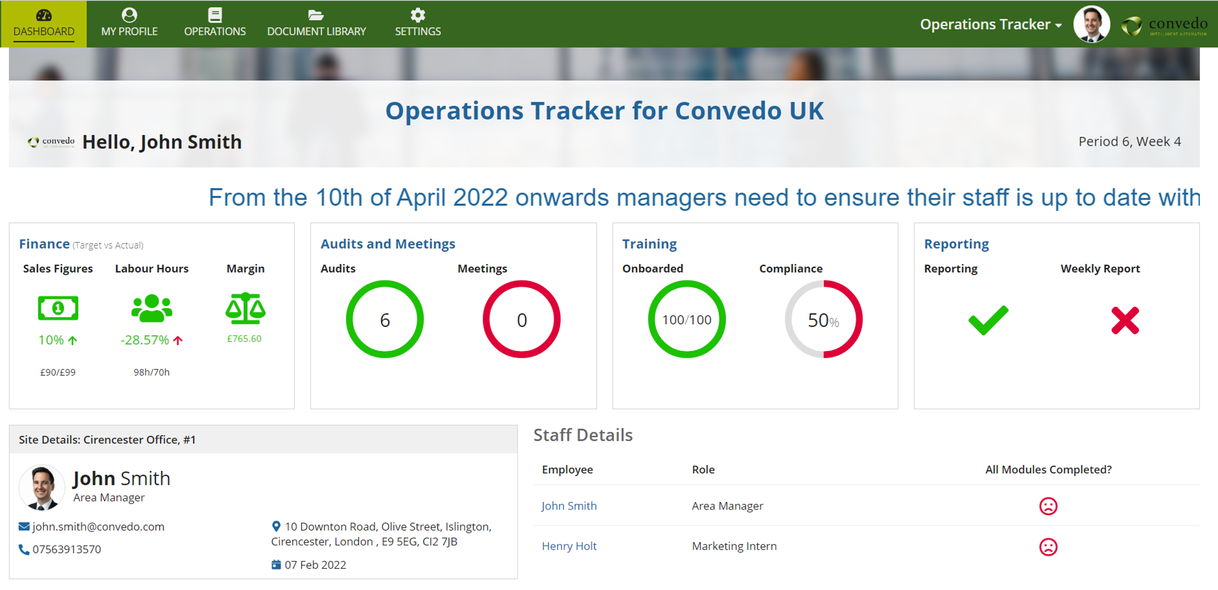Click the small Convedo logo beside greeting
The image size is (1218, 590).
(x=51, y=142)
